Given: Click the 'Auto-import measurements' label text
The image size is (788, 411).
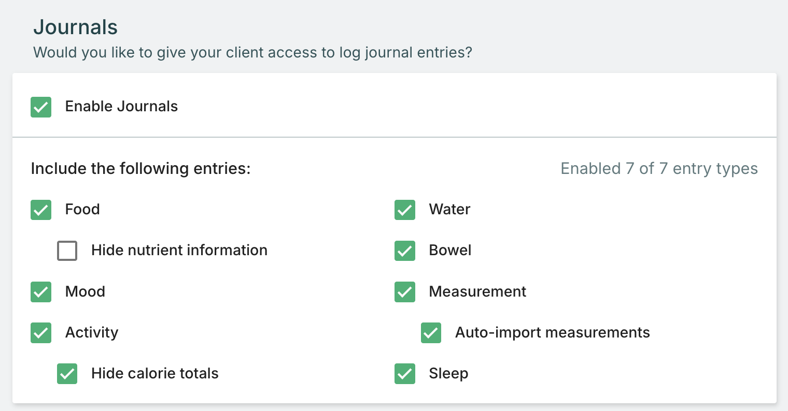Looking at the screenshot, I should [x=552, y=332].
